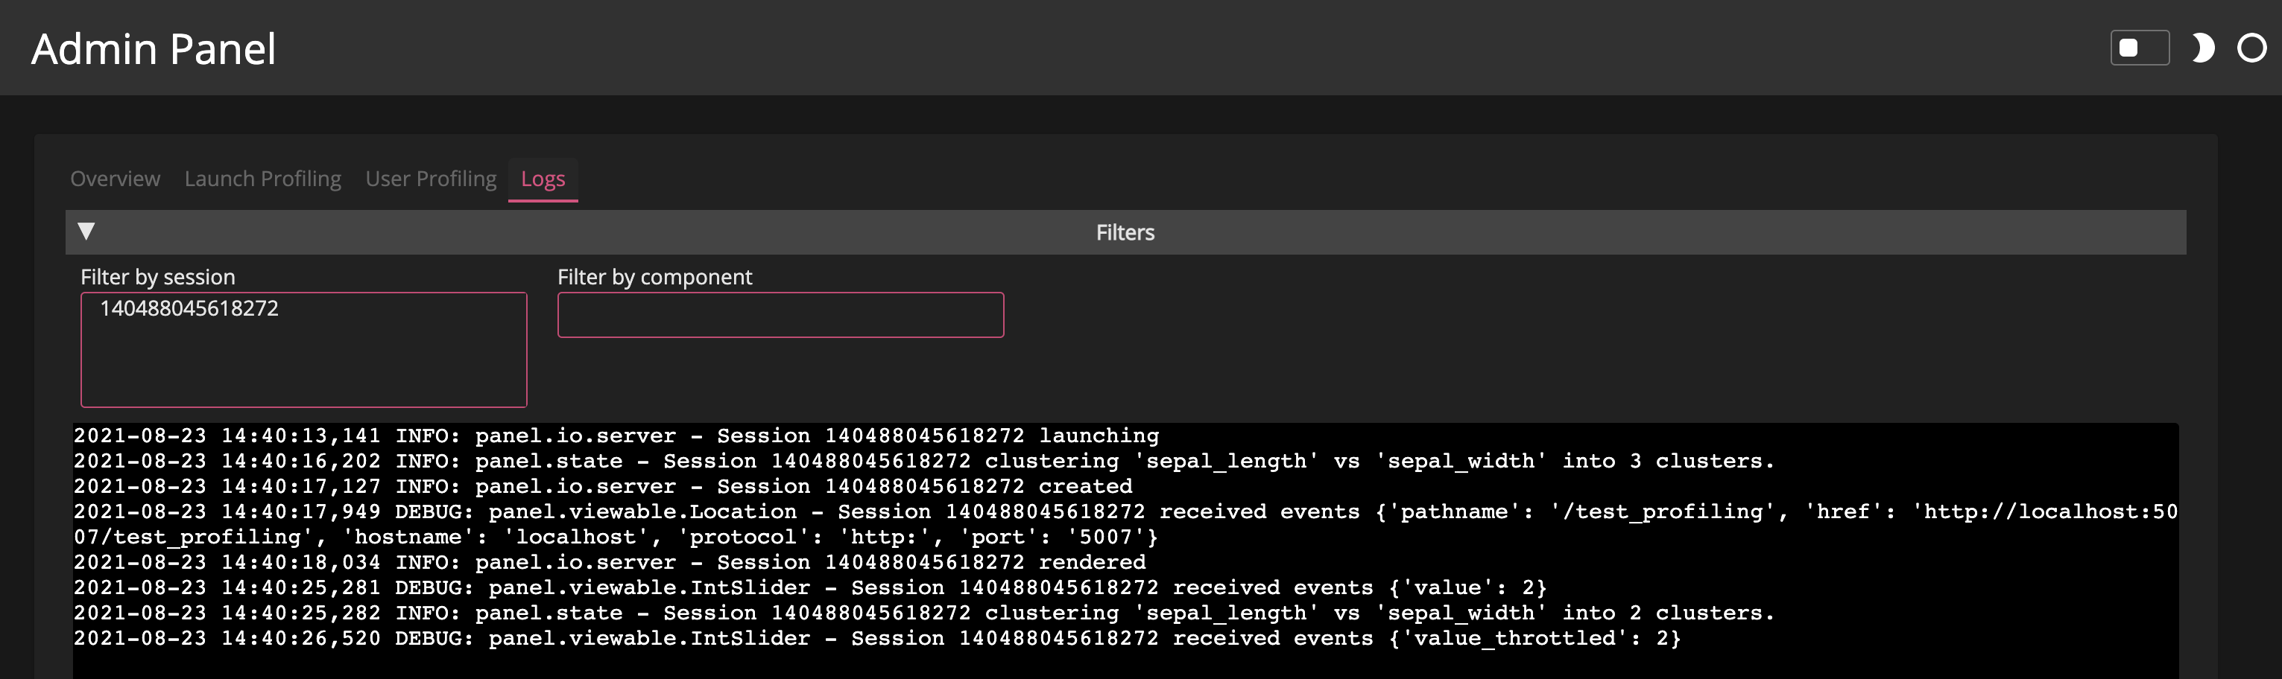Click the crescent moon dark-mode icon
The width and height of the screenshot is (2282, 679).
click(x=2202, y=48)
